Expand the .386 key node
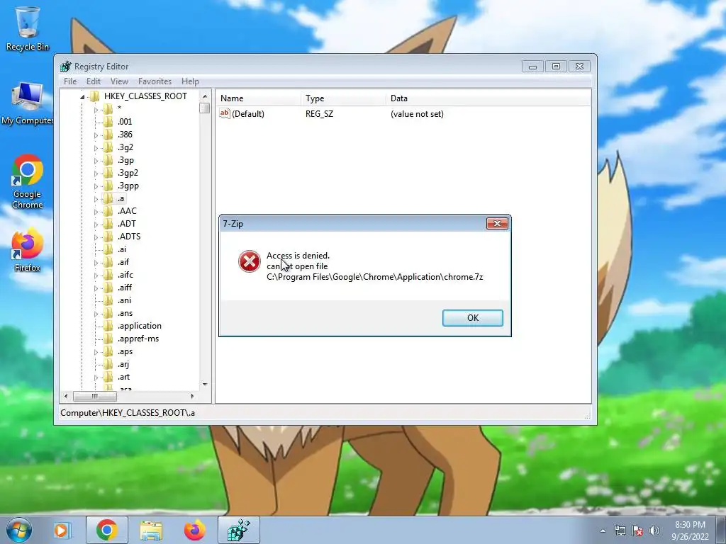This screenshot has height=544, width=726. (x=96, y=135)
